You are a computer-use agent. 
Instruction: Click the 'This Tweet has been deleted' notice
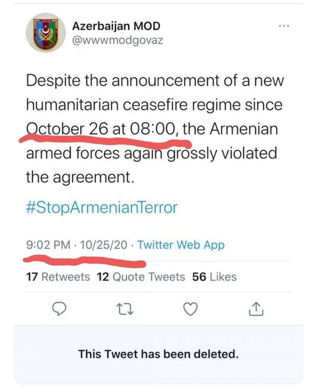pos(158,354)
